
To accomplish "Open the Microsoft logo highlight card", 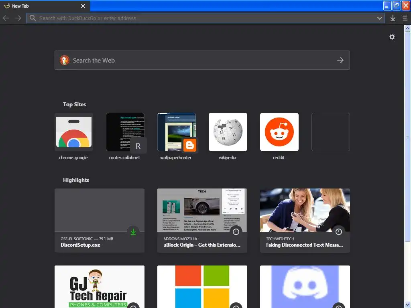I will (202, 287).
